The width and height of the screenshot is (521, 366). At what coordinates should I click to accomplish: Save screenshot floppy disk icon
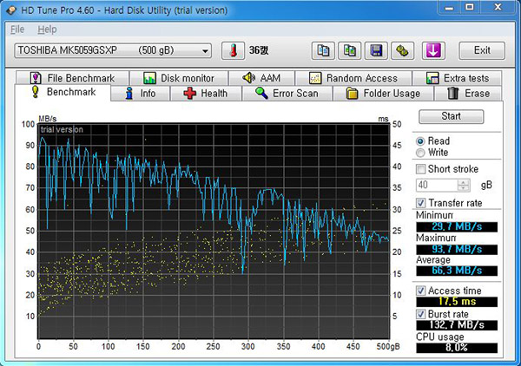click(x=376, y=51)
